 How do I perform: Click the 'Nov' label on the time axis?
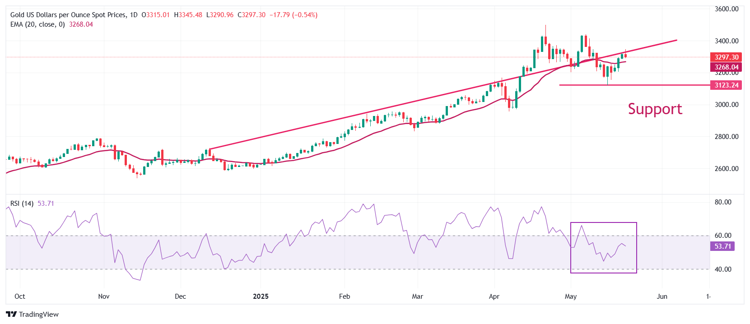[x=104, y=296]
